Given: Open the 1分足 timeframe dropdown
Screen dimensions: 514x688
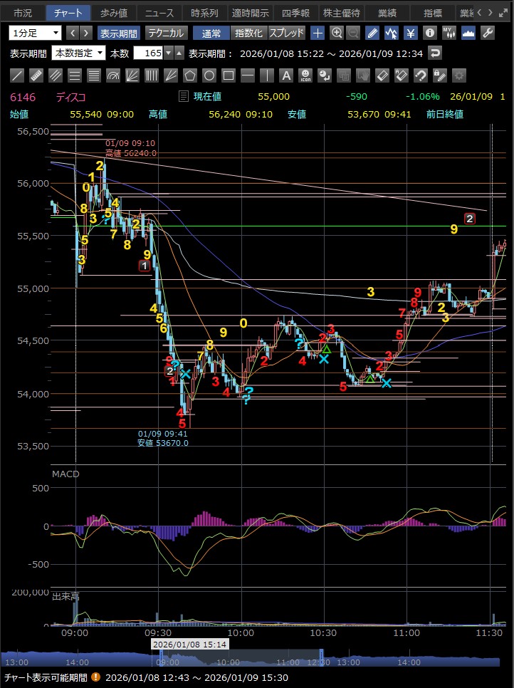Looking at the screenshot, I should [36, 33].
